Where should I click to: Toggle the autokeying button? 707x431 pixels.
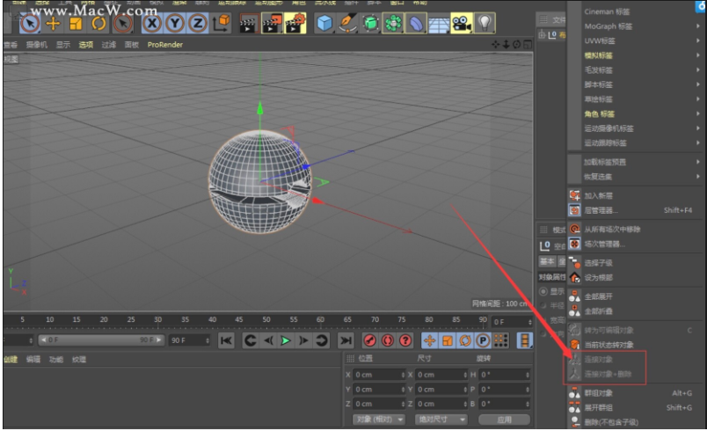click(387, 340)
